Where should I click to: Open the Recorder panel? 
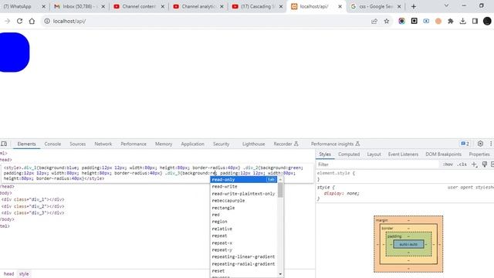(x=286, y=144)
